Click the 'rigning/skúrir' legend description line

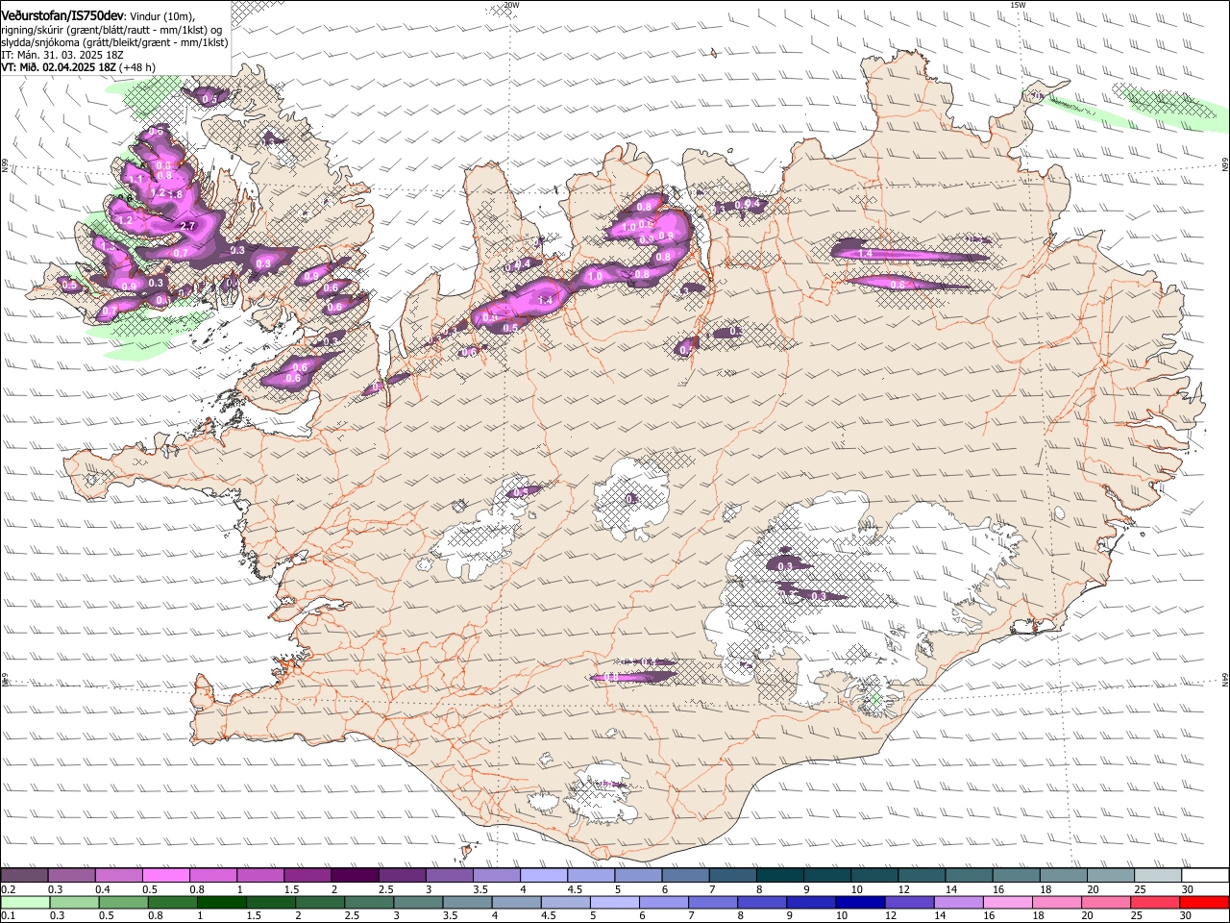111,29
